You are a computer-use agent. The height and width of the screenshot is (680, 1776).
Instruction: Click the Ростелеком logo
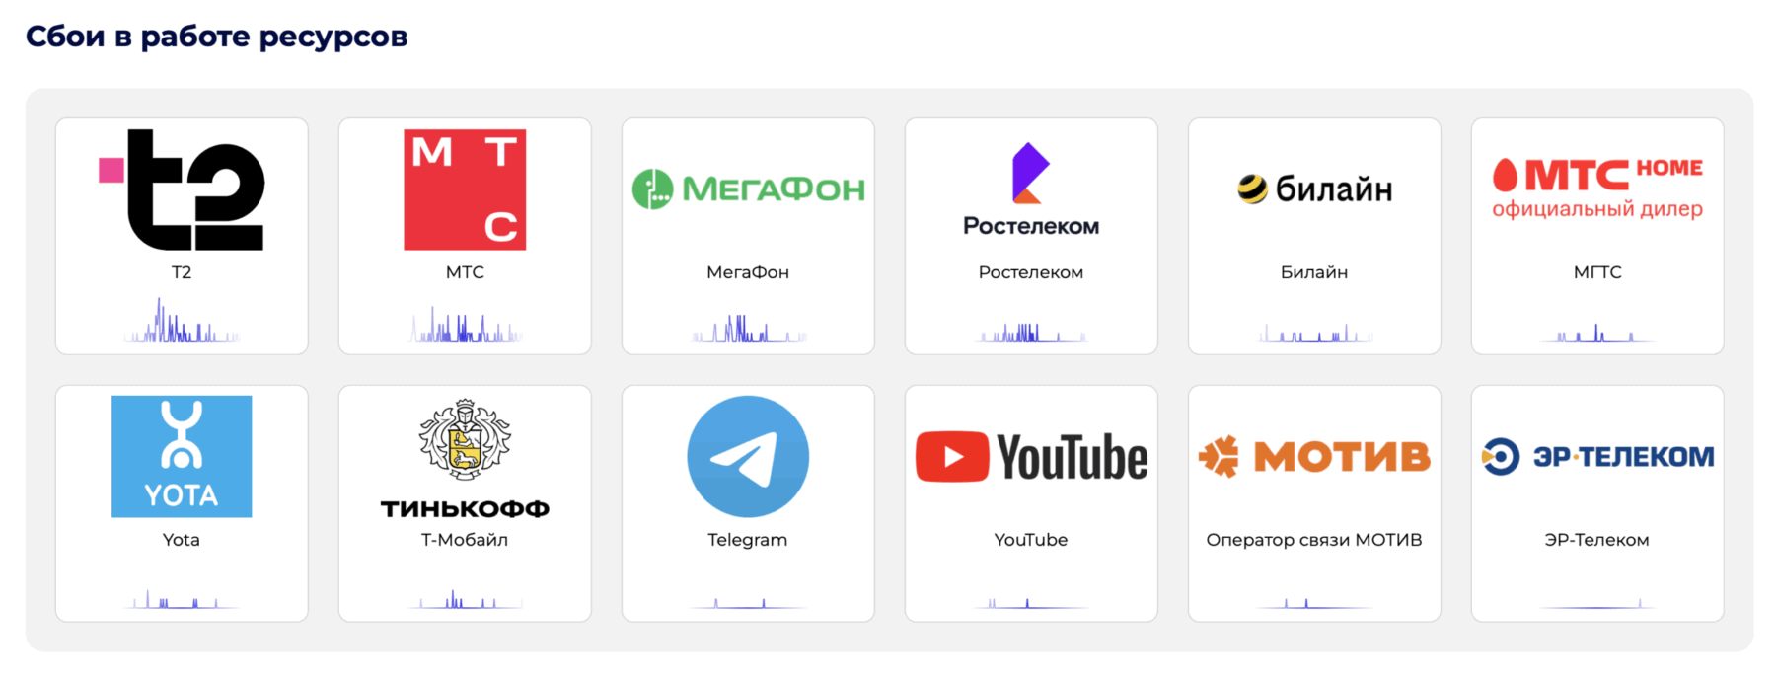click(x=1031, y=189)
